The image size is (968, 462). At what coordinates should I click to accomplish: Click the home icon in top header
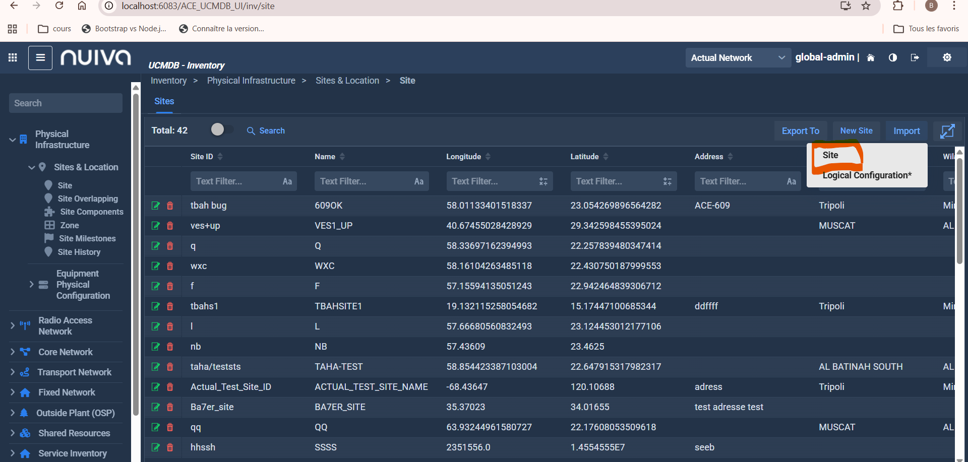click(871, 58)
